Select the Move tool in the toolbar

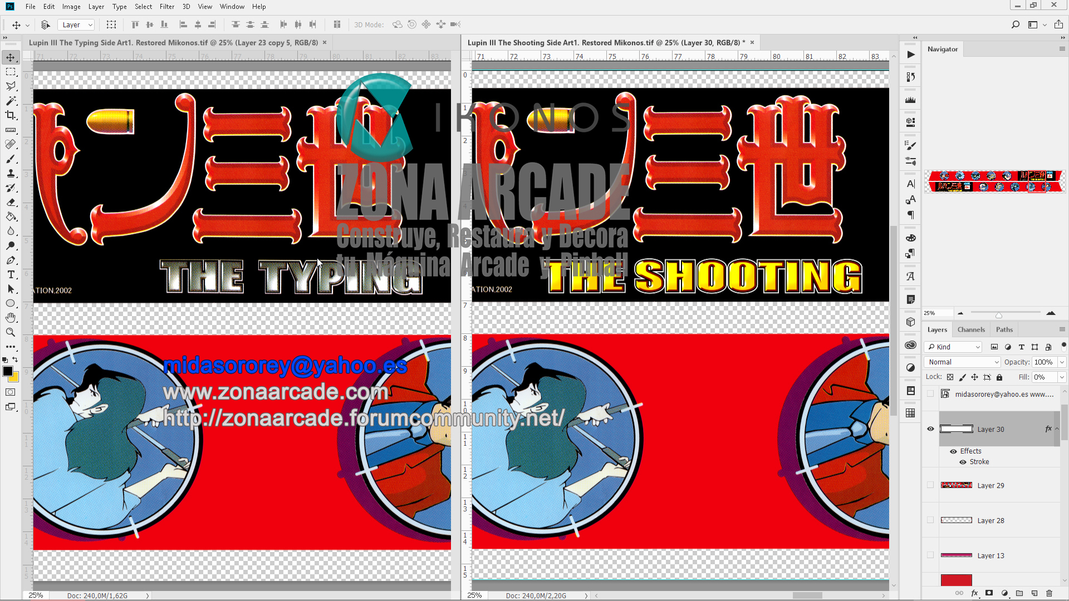11,56
